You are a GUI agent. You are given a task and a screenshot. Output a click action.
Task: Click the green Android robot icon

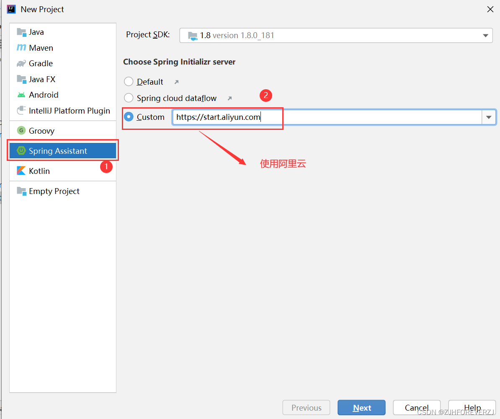21,95
